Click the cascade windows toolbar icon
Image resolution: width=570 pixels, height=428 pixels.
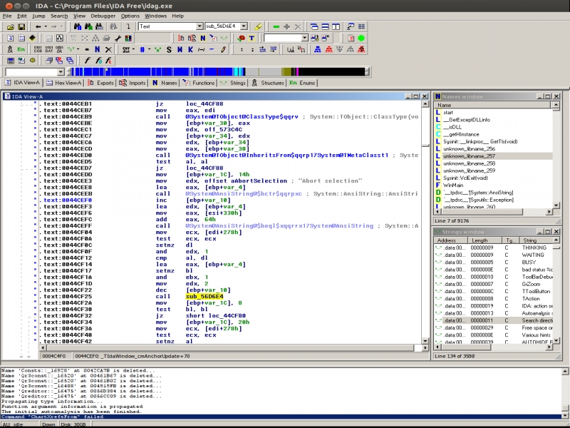point(313,26)
